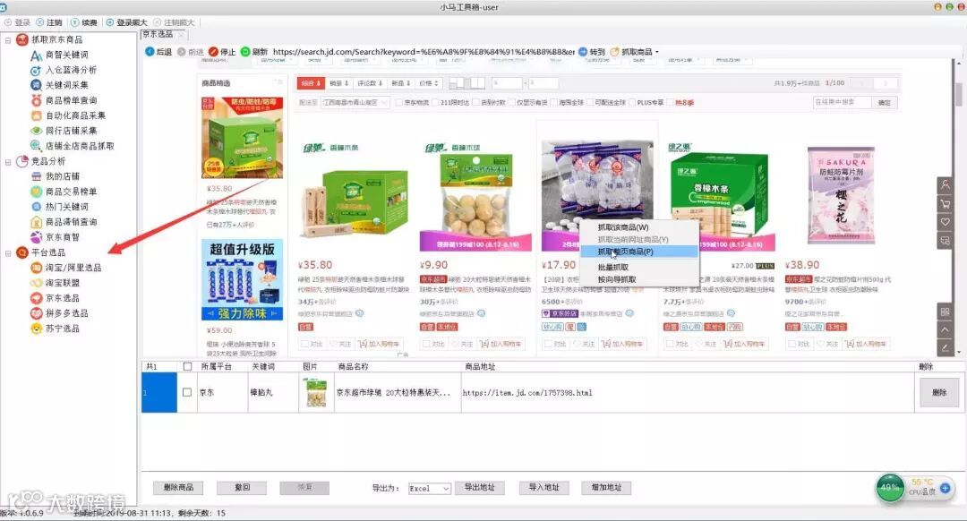The width and height of the screenshot is (967, 521).
Task: Open the 导出为 Excel format dropdown
Action: click(430, 488)
